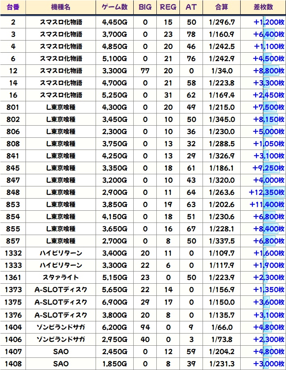Screen dimensions: 286x370
Task: Click the ハイビリターン name in row 1332
Action: click(61, 253)
